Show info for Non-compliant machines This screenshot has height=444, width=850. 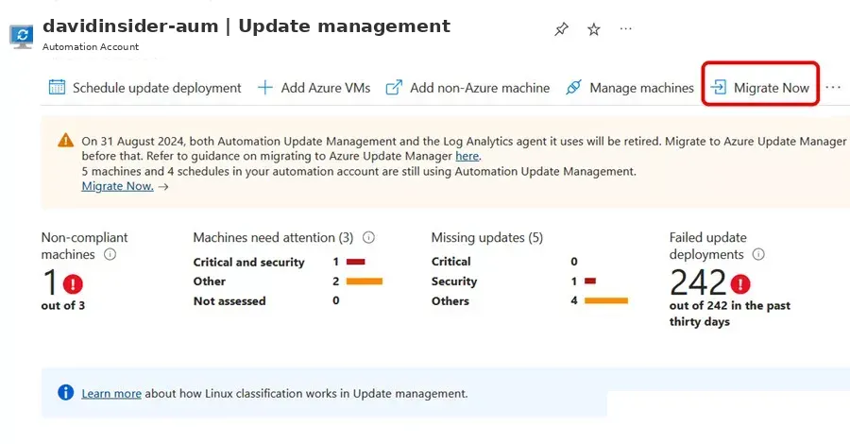[x=110, y=254]
